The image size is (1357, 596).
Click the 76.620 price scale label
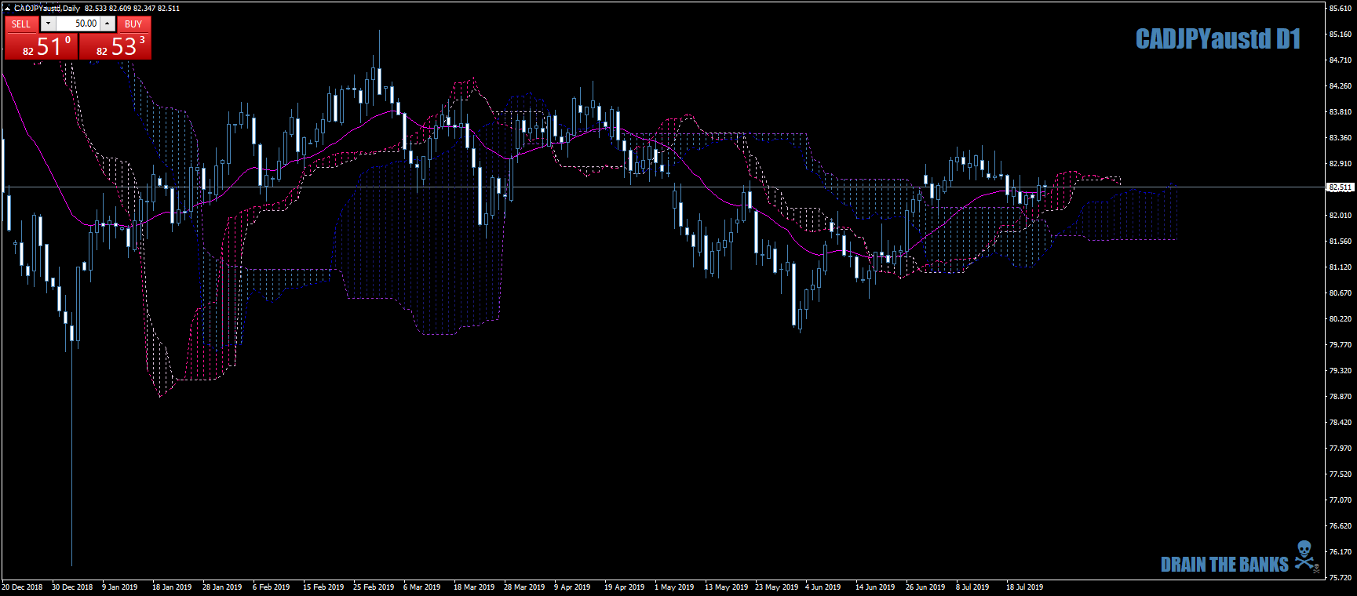coord(1341,525)
